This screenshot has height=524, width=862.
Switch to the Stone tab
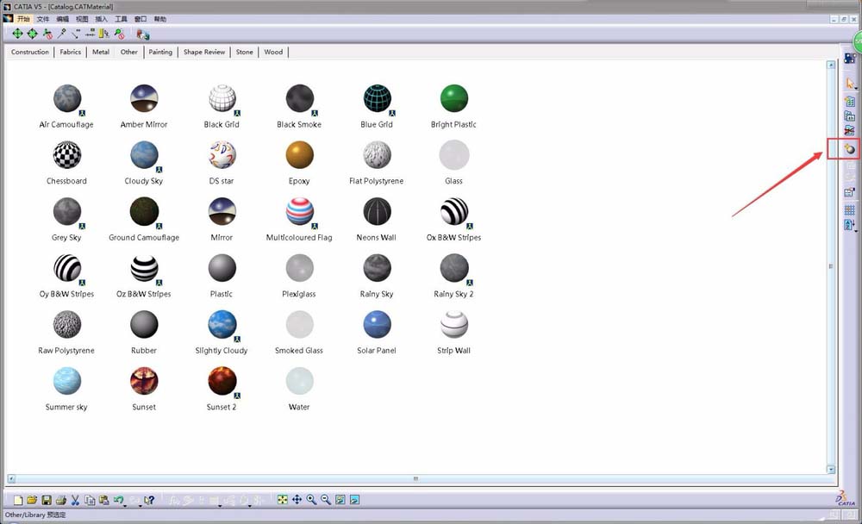pos(245,53)
